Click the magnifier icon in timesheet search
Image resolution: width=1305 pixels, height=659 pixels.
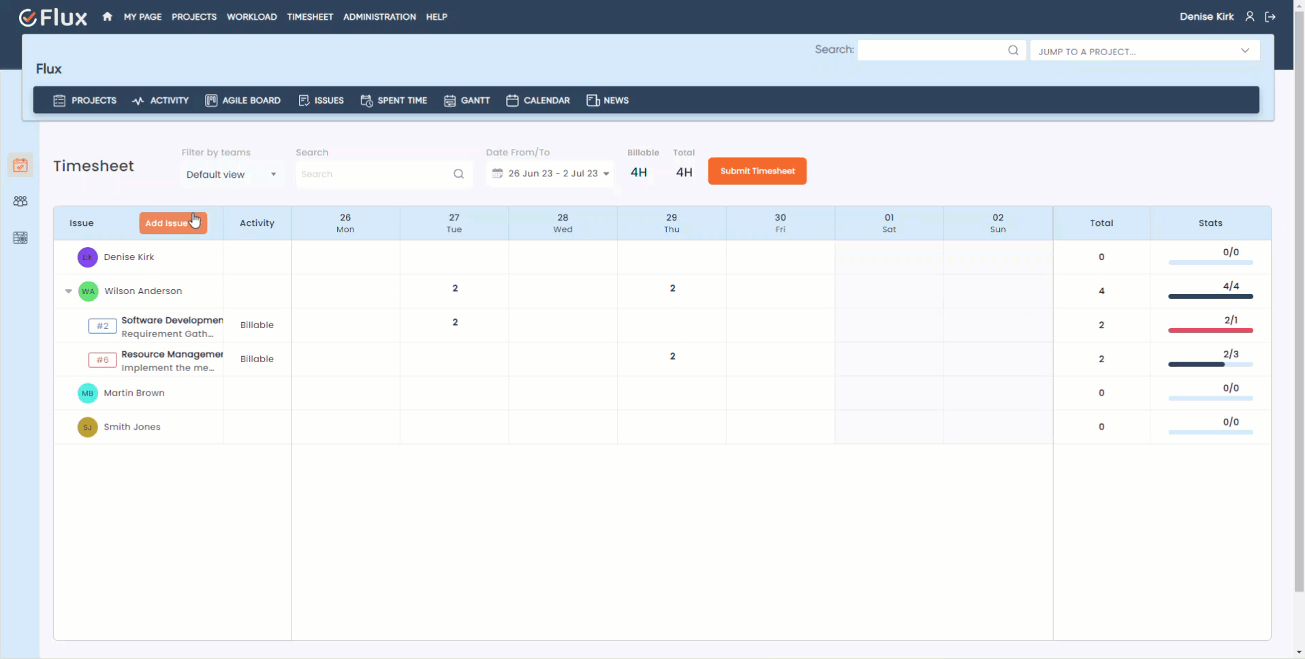[x=458, y=174]
